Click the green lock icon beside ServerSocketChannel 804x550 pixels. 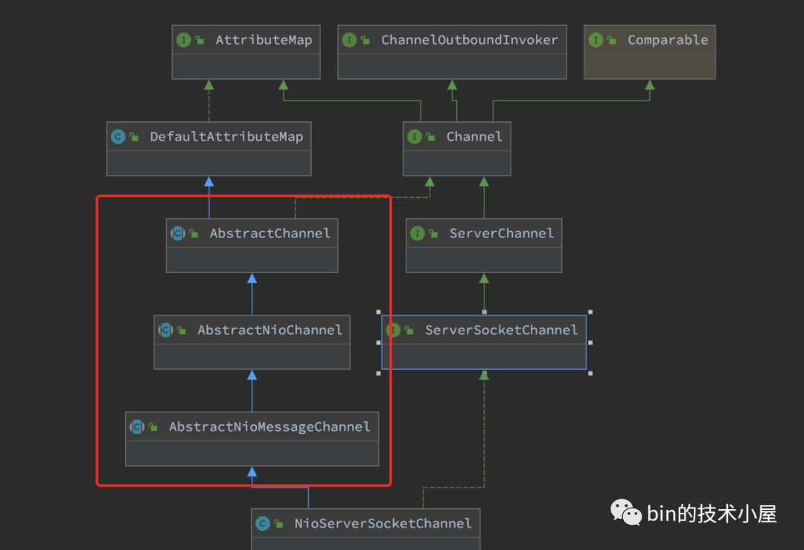point(409,330)
